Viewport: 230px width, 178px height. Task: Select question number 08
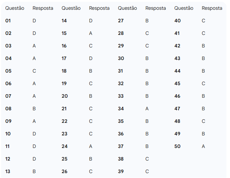[x=8, y=109]
